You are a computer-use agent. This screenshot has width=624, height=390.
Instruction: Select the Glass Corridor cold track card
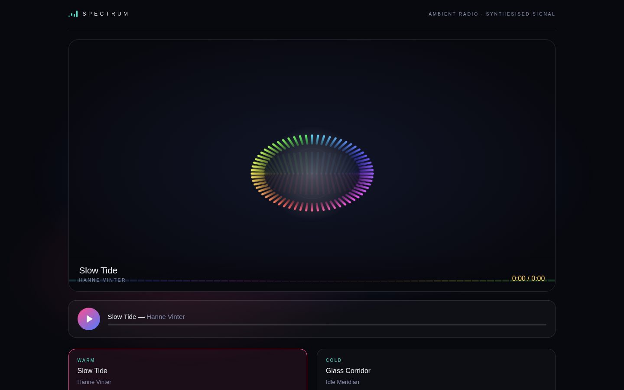point(436,370)
